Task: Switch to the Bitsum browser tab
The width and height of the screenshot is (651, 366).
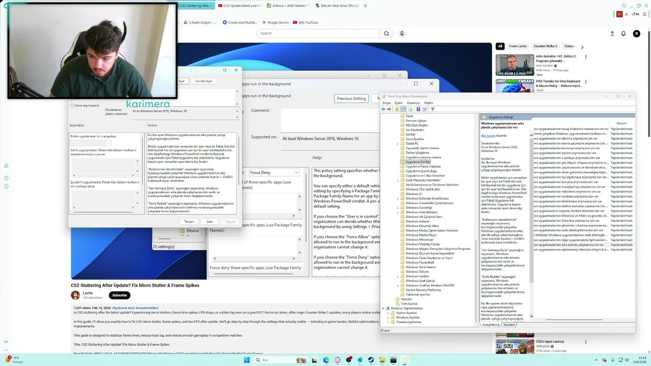Action: point(337,6)
